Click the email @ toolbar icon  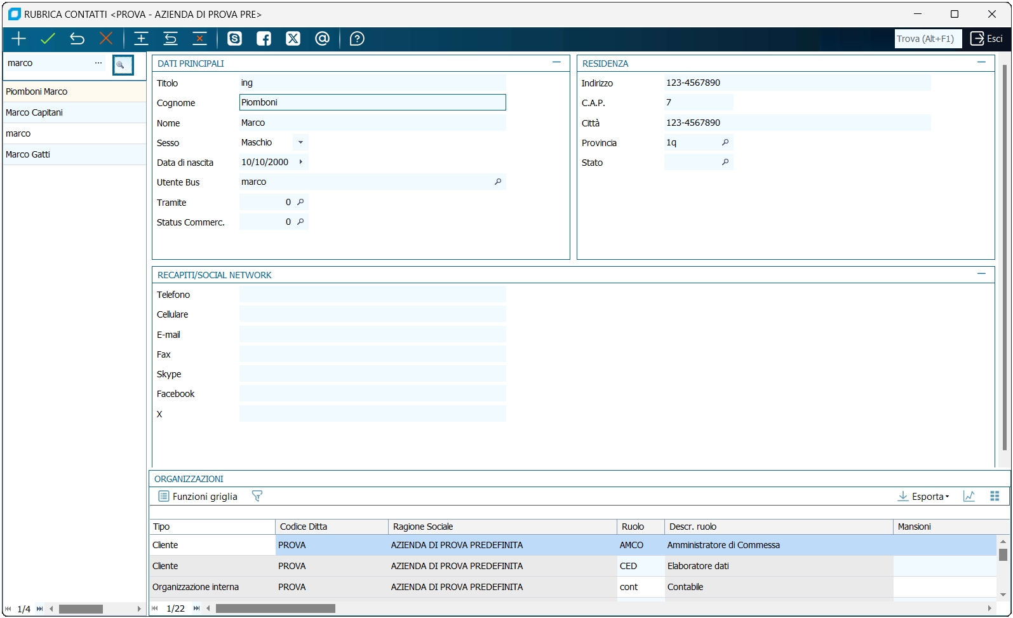tap(322, 39)
